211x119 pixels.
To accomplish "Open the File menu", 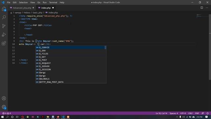I will tap(9, 2).
